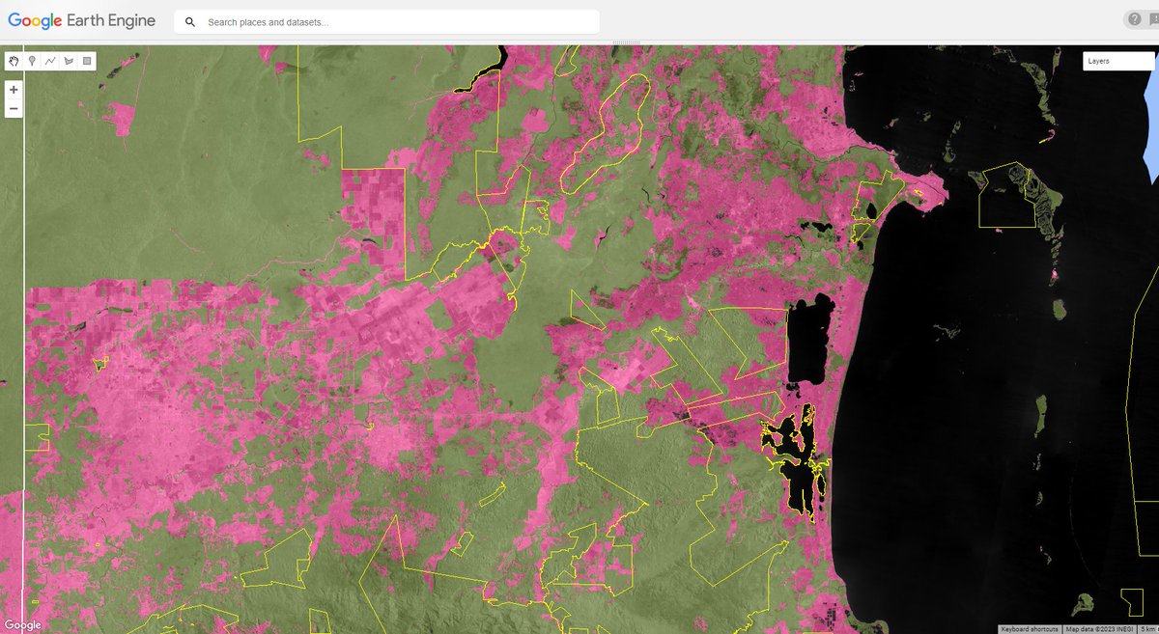
Task: Open the feedback icon next to help
Action: coord(1154,20)
